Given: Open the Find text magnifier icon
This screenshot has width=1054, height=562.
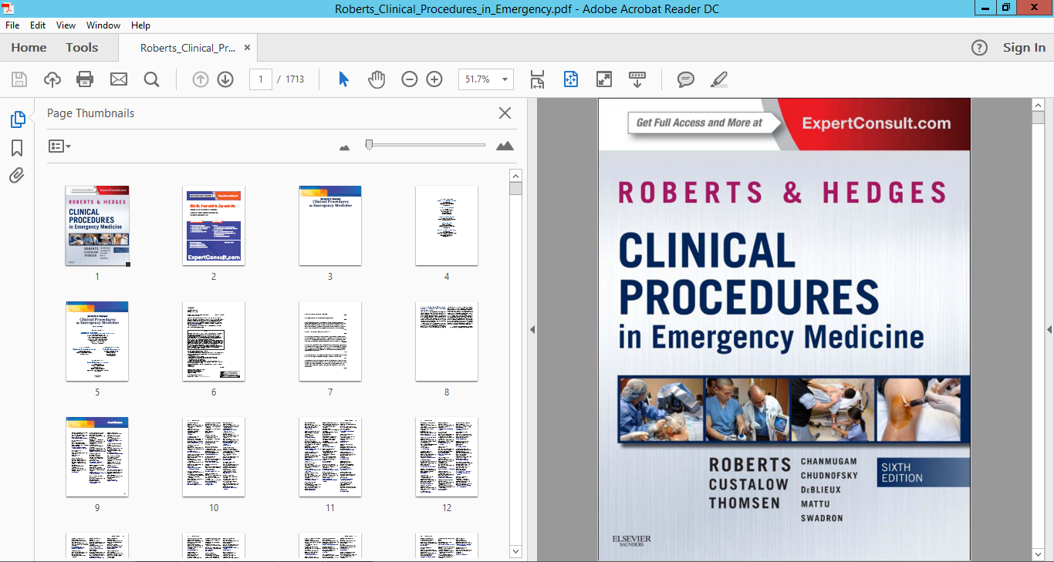Looking at the screenshot, I should click(151, 79).
